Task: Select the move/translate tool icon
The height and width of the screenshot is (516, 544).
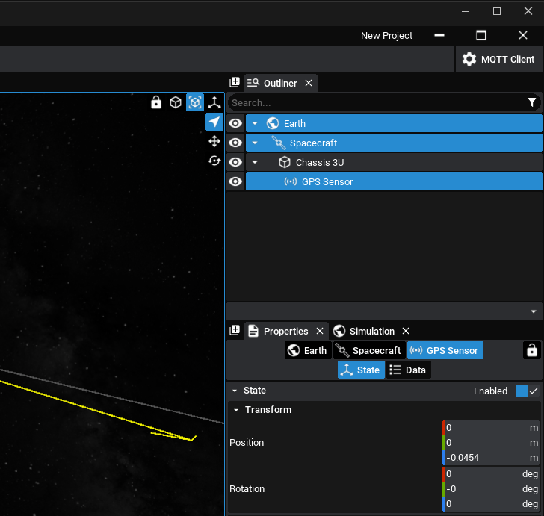Action: point(214,141)
